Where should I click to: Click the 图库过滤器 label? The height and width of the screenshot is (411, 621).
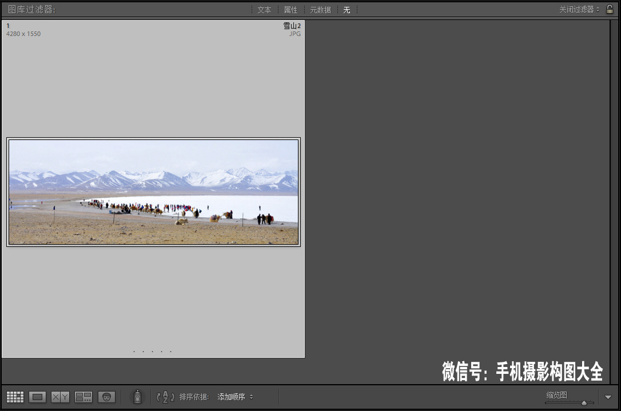click(31, 9)
